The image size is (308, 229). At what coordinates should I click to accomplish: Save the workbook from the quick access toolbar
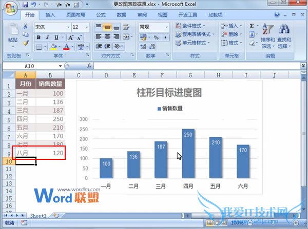tap(25, 5)
